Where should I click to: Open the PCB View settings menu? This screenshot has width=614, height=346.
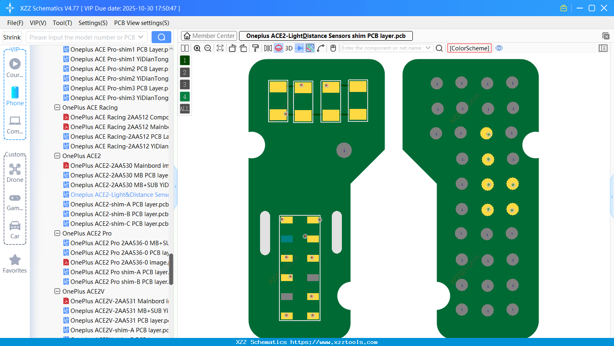(x=141, y=23)
